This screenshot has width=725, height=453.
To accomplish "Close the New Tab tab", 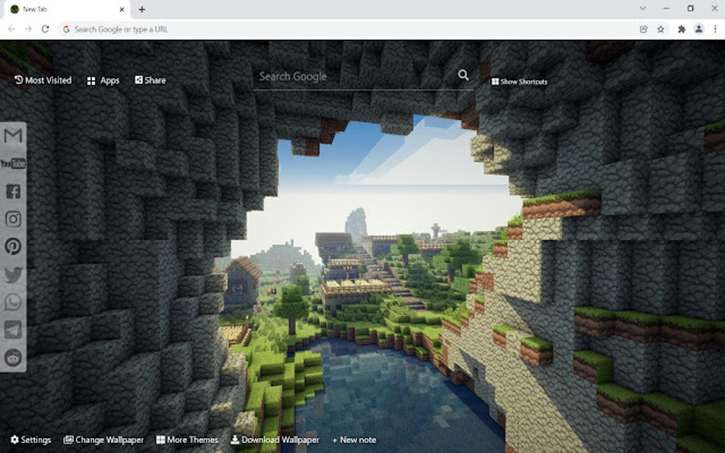I will tap(122, 9).
